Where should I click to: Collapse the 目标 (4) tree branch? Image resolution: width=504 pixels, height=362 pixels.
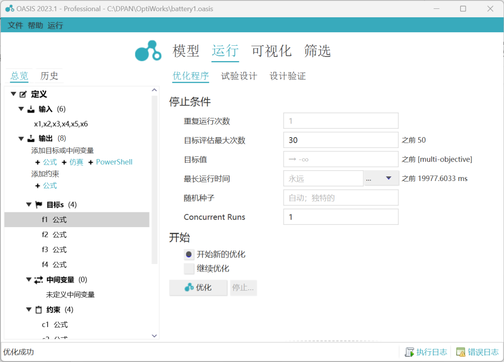click(28, 204)
